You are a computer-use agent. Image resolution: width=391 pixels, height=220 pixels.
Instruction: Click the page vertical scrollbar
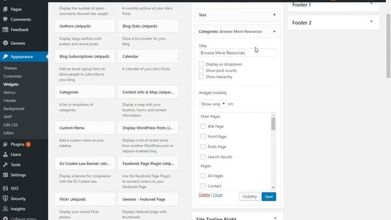click(x=389, y=46)
